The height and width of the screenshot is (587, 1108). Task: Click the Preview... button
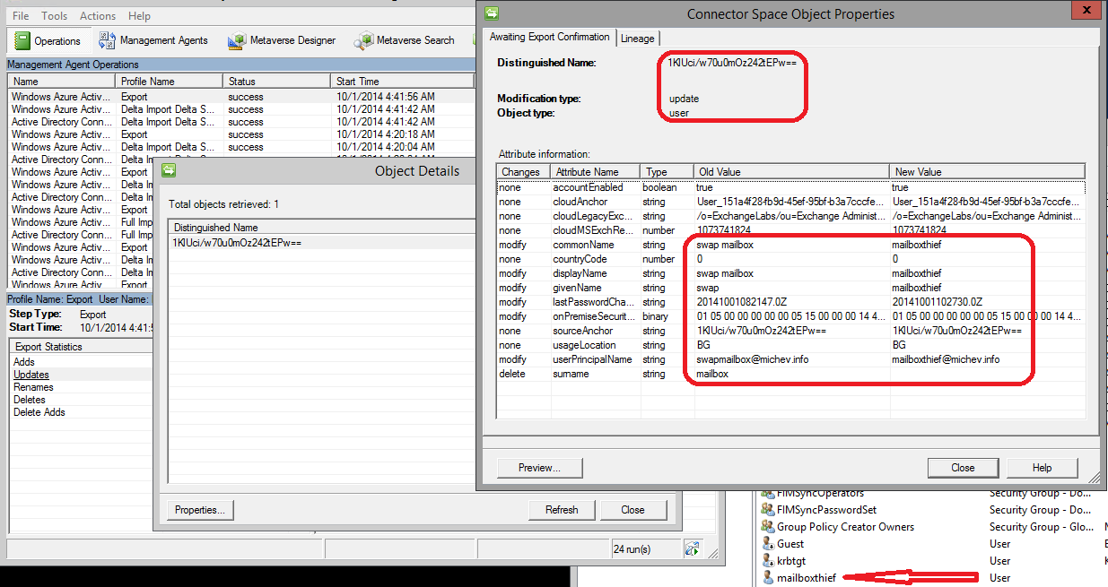click(539, 468)
